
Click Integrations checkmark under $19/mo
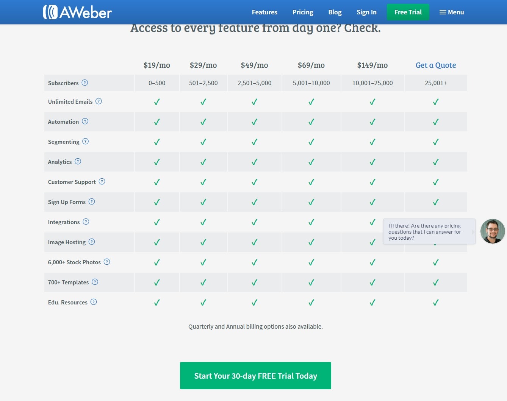[157, 222]
